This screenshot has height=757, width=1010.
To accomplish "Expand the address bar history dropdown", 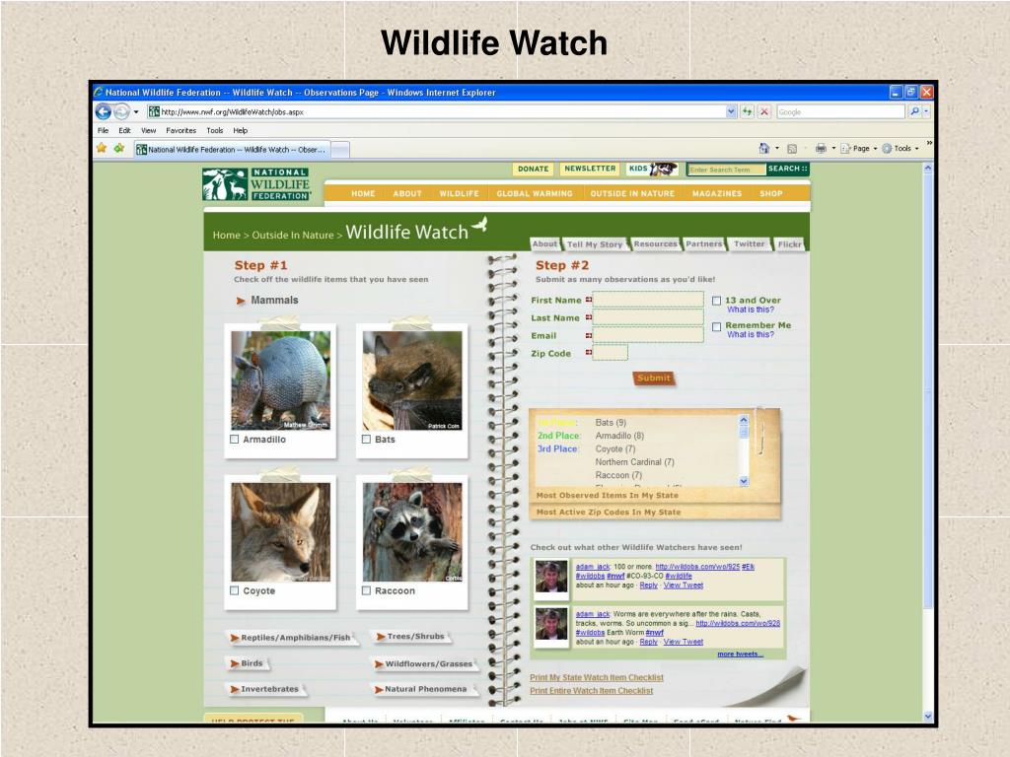I will pyautogui.click(x=731, y=111).
